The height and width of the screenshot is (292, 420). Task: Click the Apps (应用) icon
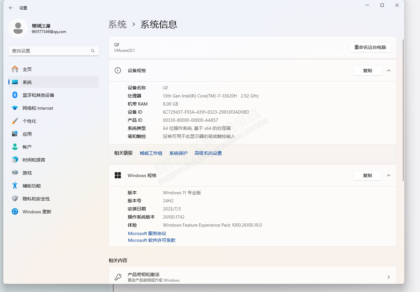pyautogui.click(x=15, y=134)
